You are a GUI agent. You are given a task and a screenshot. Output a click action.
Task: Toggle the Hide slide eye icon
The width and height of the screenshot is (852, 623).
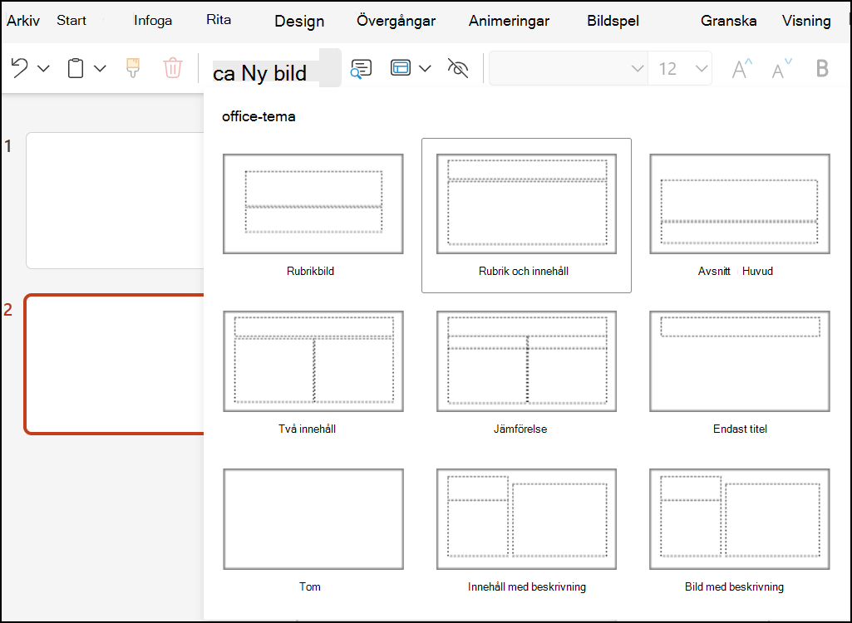point(457,68)
